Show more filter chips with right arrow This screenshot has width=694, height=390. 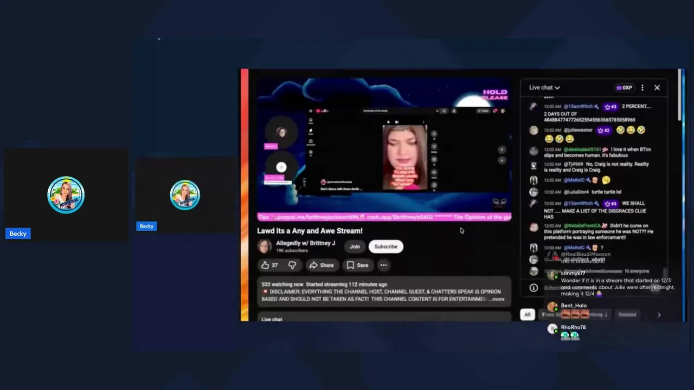pos(659,314)
